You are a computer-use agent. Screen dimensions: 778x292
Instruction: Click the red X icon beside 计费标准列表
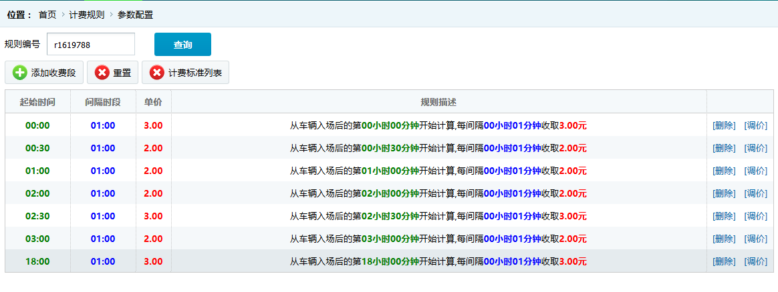click(x=157, y=73)
